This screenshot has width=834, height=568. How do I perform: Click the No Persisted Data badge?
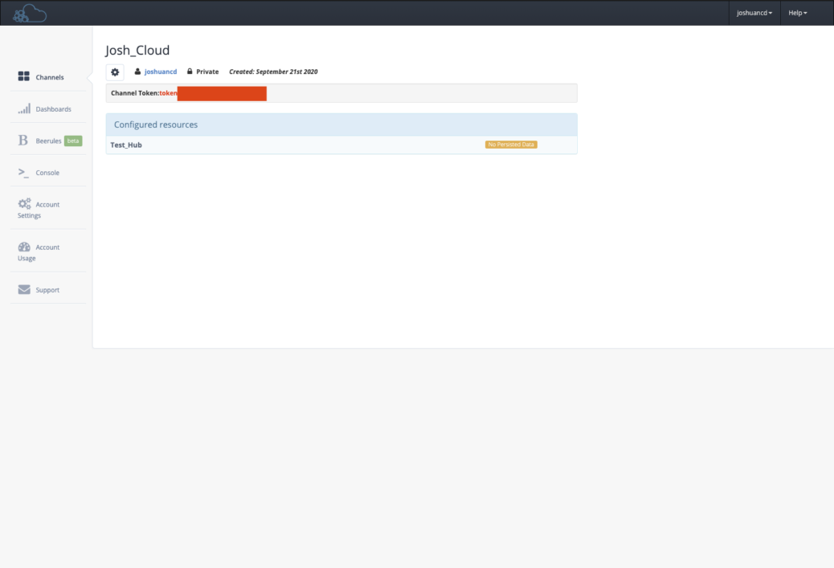pyautogui.click(x=512, y=144)
